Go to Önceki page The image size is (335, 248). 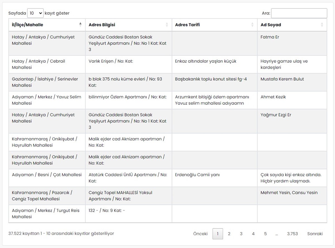coord(200,234)
